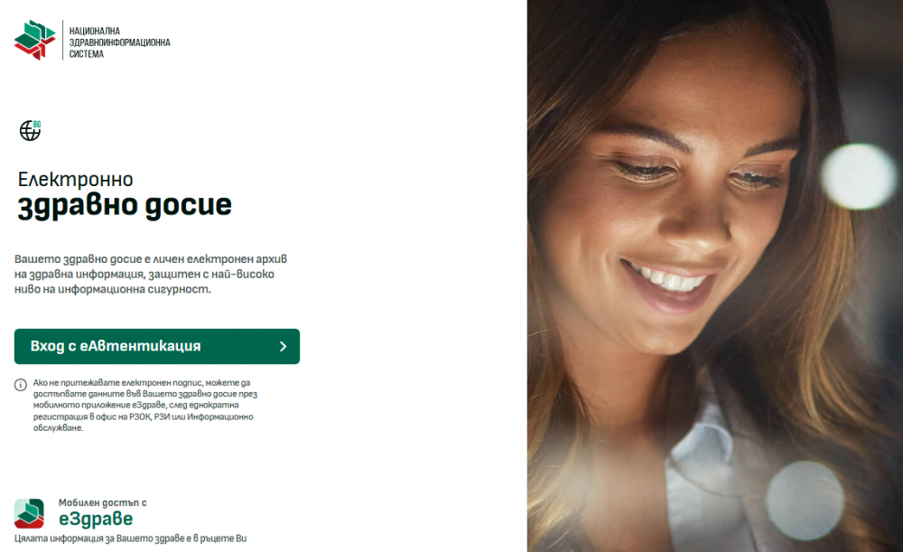The height and width of the screenshot is (552, 903).
Task: Click the еЗдраве green title link
Action: 96,519
